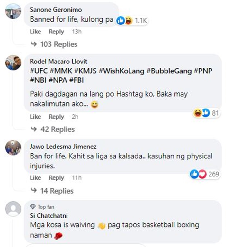Viewport: 241px width, 247px height.
Task: Show the 14 Replies thread
Action: [x=57, y=191]
